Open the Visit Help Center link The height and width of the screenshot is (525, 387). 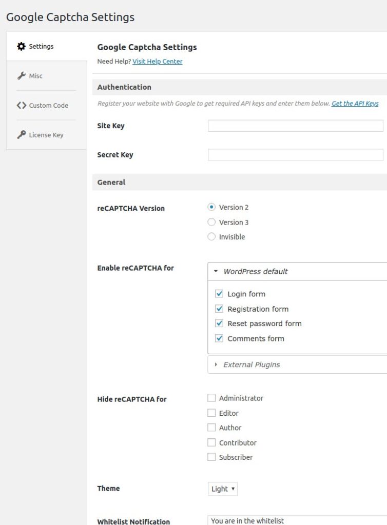pos(158,62)
